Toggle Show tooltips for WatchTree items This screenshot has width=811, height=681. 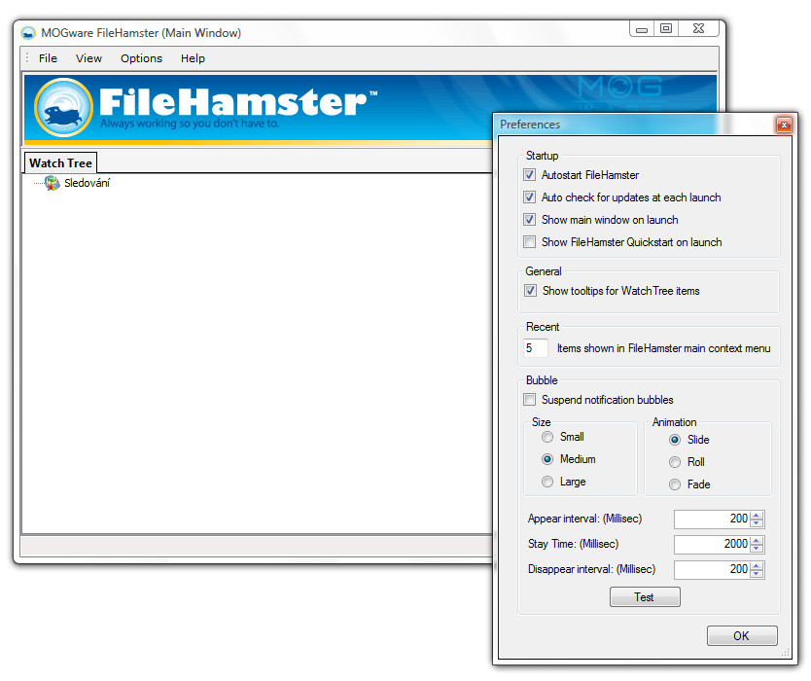tap(530, 290)
